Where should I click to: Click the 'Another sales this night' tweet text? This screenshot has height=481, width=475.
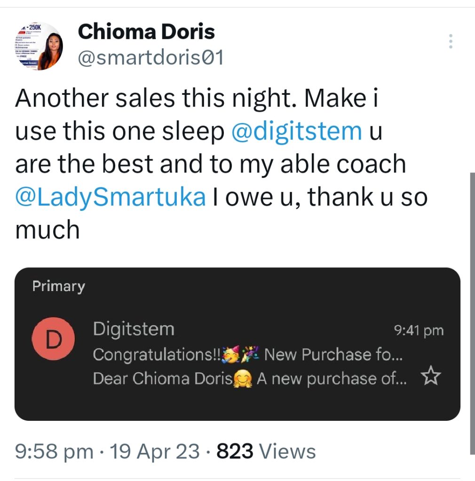tap(155, 99)
